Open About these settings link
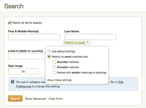 tap(59, 80)
